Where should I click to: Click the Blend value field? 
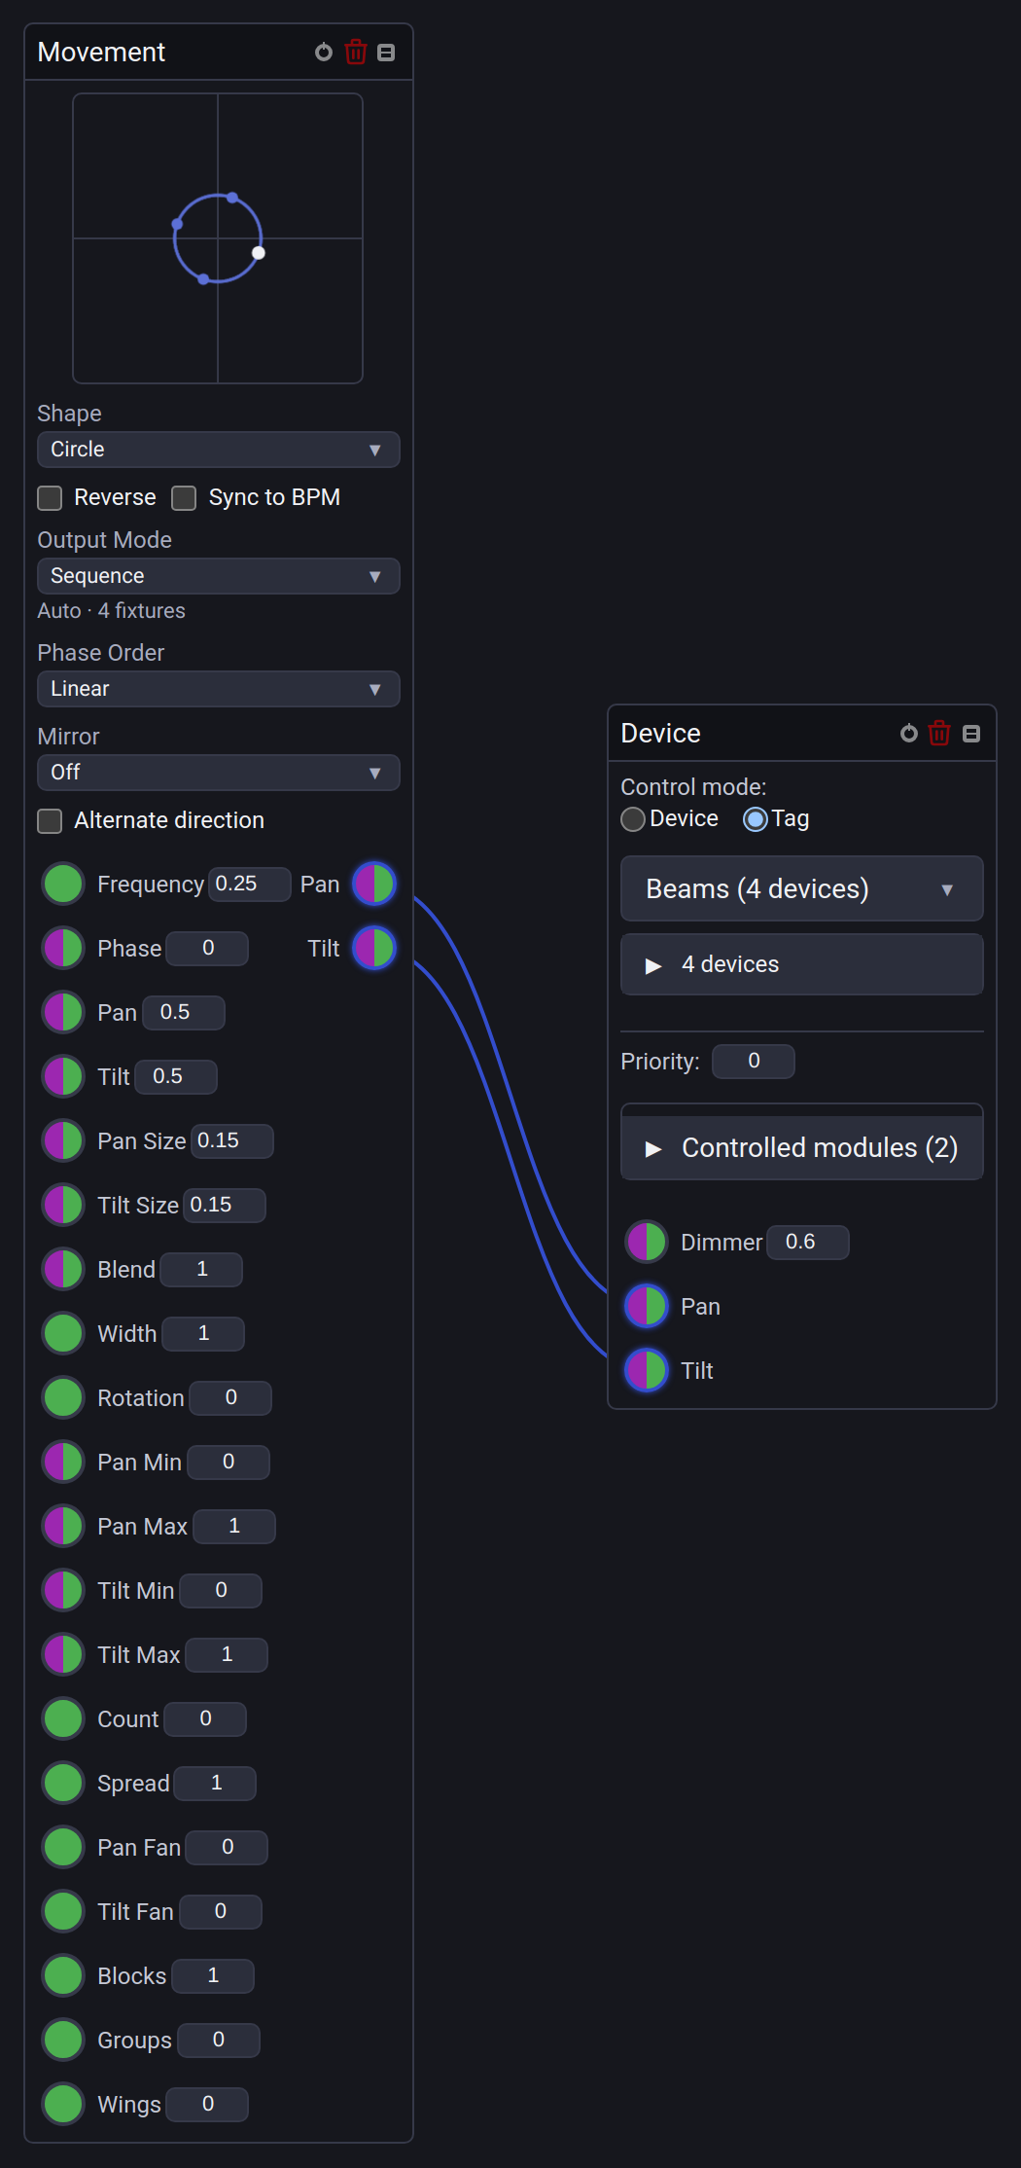201,1269
